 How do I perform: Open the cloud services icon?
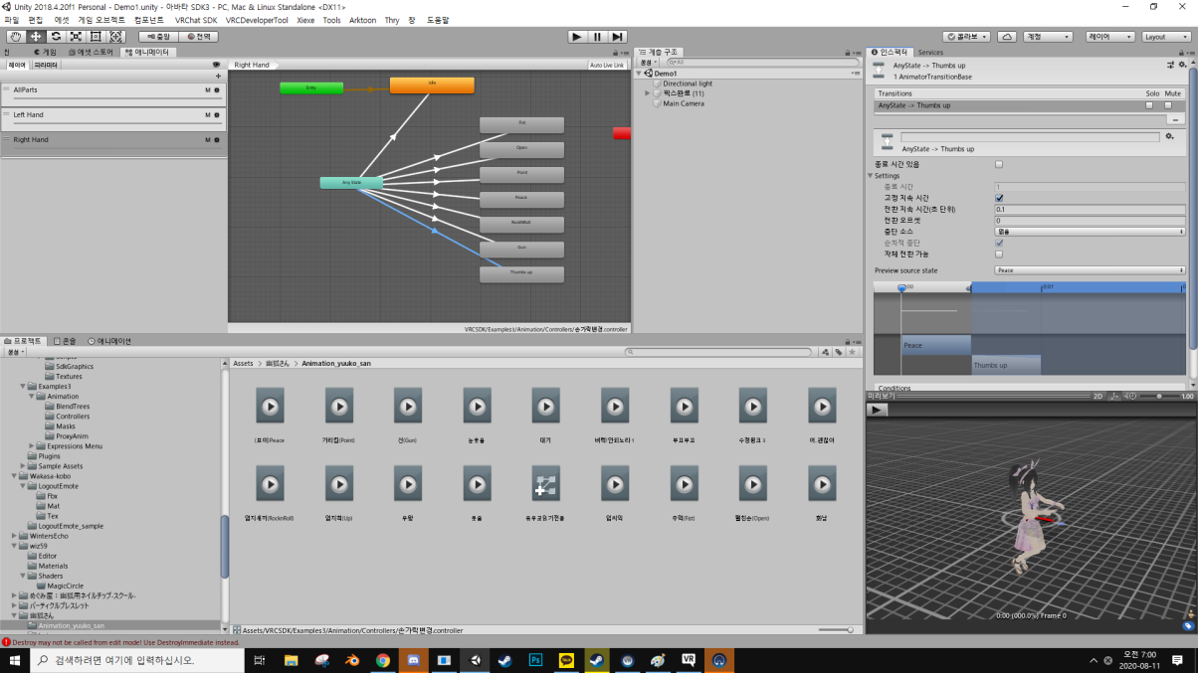pyautogui.click(x=1007, y=37)
